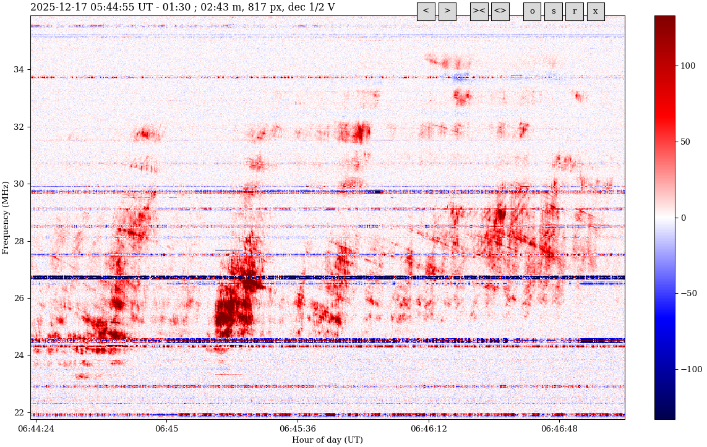Click the 'Hour of day (UT)' axis label
Viewport: 707px width, 447px height.
(x=327, y=440)
